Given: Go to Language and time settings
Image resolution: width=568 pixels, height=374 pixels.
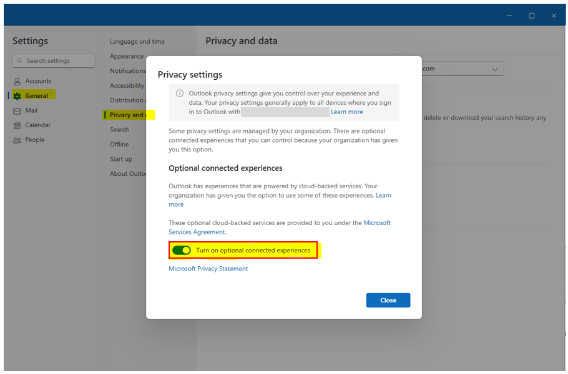Looking at the screenshot, I should 137,42.
